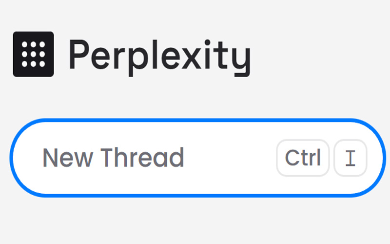Screen dimensions: 390x244
Task: Click the I shortcut key badge
Action: [350, 158]
